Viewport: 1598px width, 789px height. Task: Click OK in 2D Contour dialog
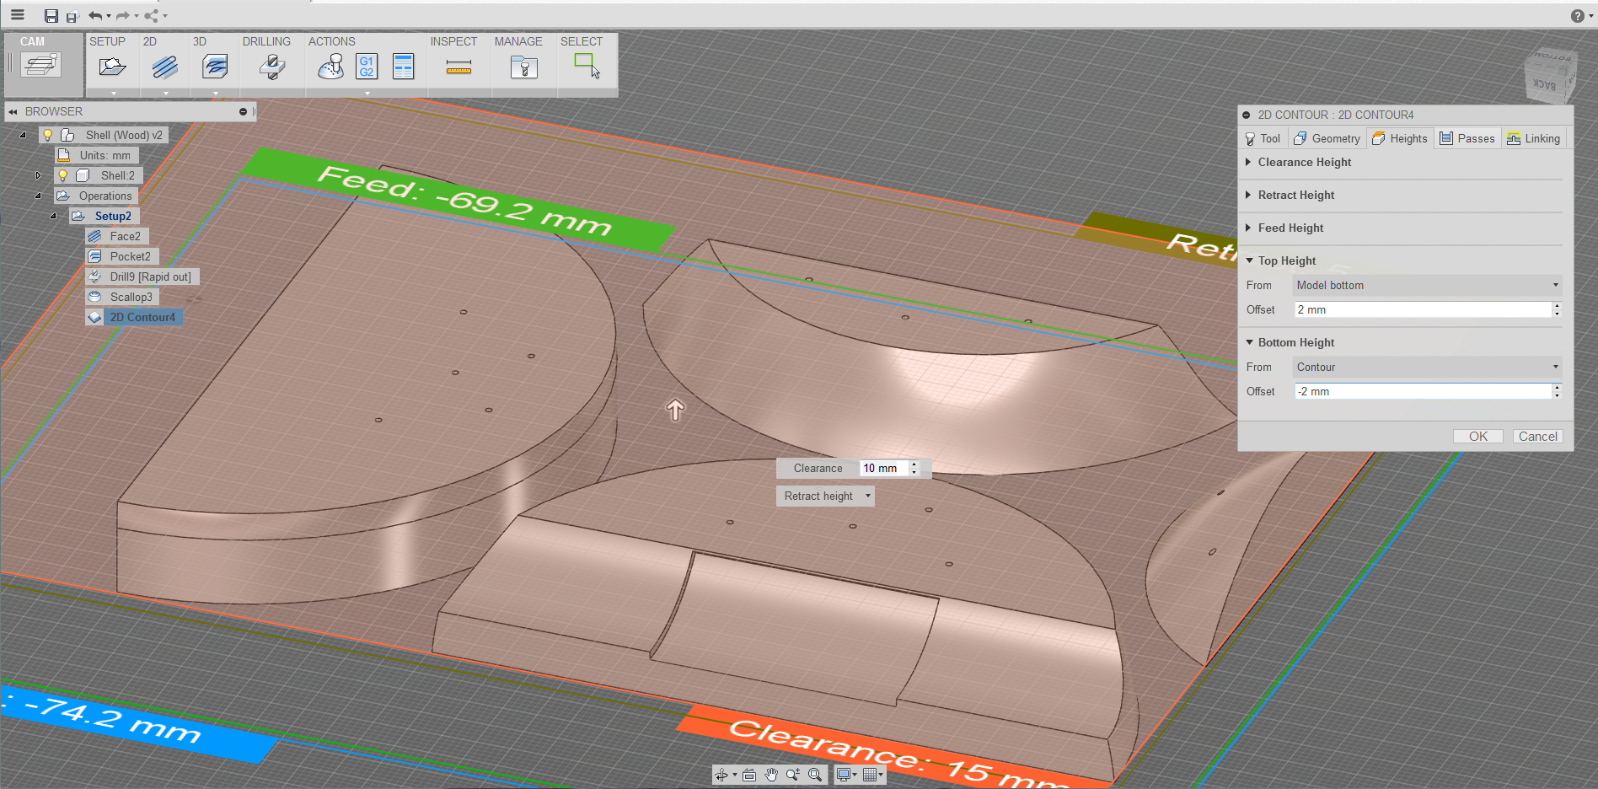[x=1478, y=437]
